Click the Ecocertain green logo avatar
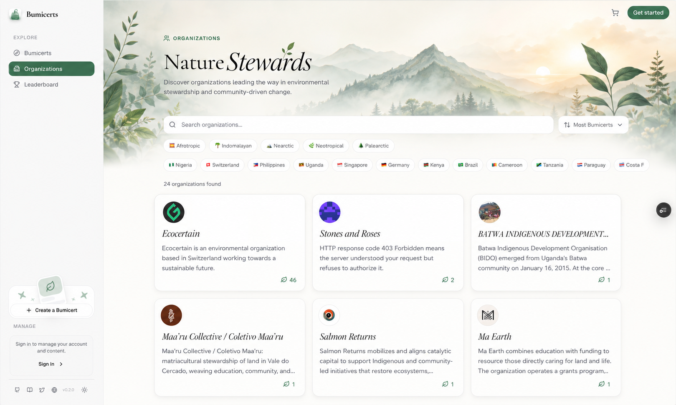676x405 pixels. pos(174,212)
